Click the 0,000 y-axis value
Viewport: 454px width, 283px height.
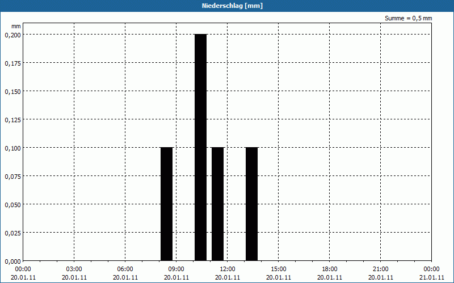point(12,261)
